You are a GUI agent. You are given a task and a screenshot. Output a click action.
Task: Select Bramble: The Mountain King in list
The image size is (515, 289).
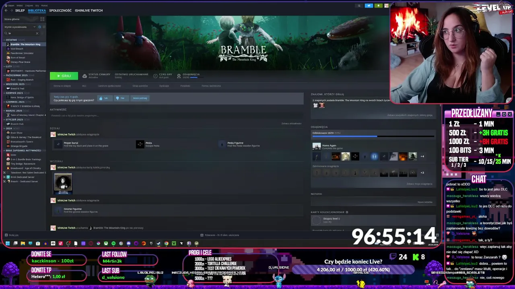pyautogui.click(x=25, y=44)
